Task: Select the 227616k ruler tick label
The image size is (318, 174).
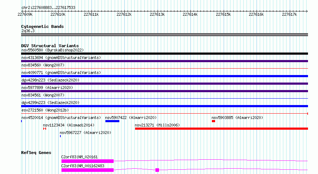Action: [256, 14]
